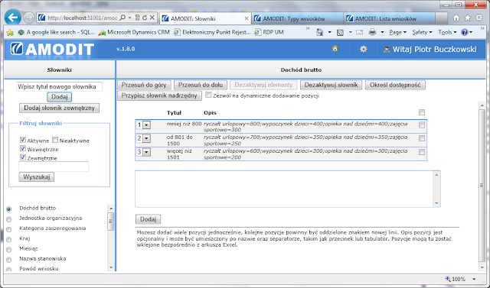This screenshot has height=288, width=490.
Task: Click the Dezaktywuj słownik button
Action: (331, 85)
